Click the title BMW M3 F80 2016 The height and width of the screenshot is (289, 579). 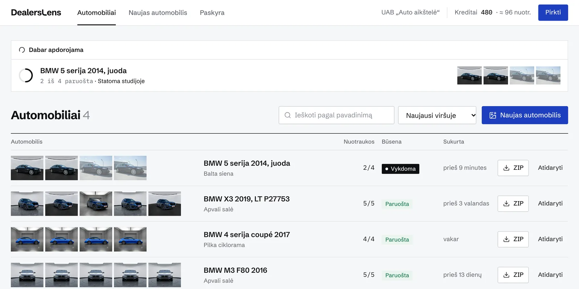235,271
